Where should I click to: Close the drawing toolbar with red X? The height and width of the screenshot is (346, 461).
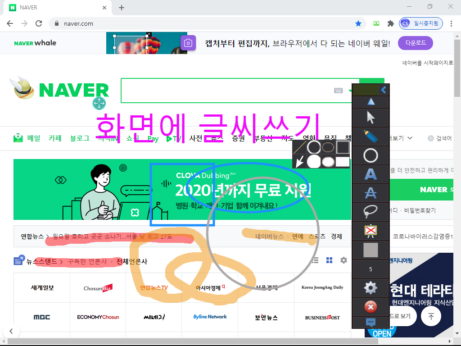(371, 307)
